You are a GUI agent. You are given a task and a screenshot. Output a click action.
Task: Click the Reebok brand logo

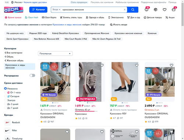[7, 122]
